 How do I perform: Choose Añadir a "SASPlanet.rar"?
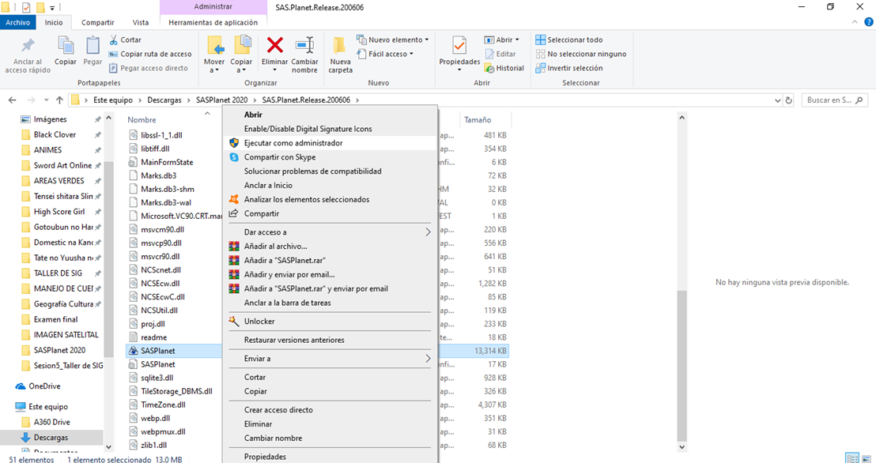click(x=330, y=260)
